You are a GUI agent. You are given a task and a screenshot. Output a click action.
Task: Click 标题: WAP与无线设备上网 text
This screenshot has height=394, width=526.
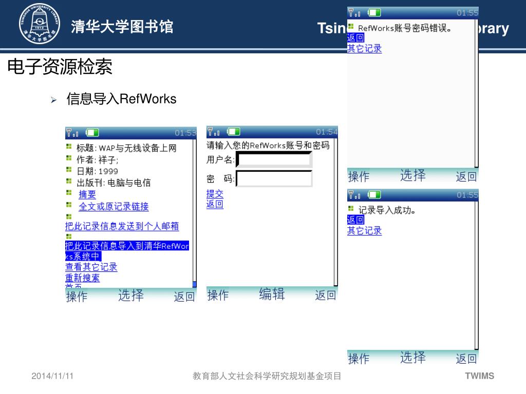click(126, 148)
